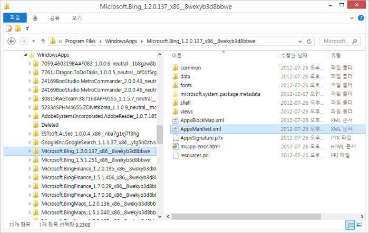Collapse the WindowsApps tree node
The height and width of the screenshot is (233, 369).
point(25,55)
